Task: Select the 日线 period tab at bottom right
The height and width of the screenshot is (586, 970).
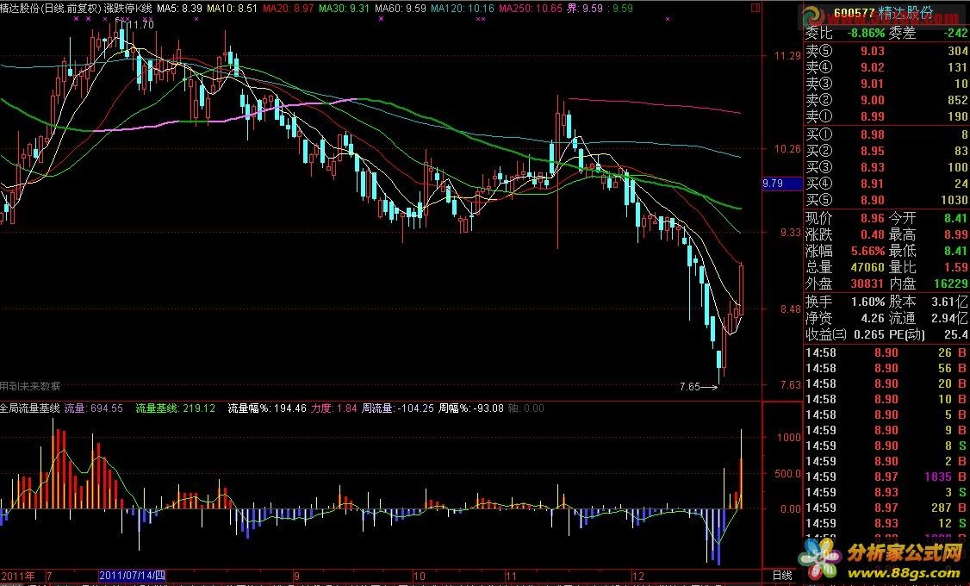Action: [782, 576]
